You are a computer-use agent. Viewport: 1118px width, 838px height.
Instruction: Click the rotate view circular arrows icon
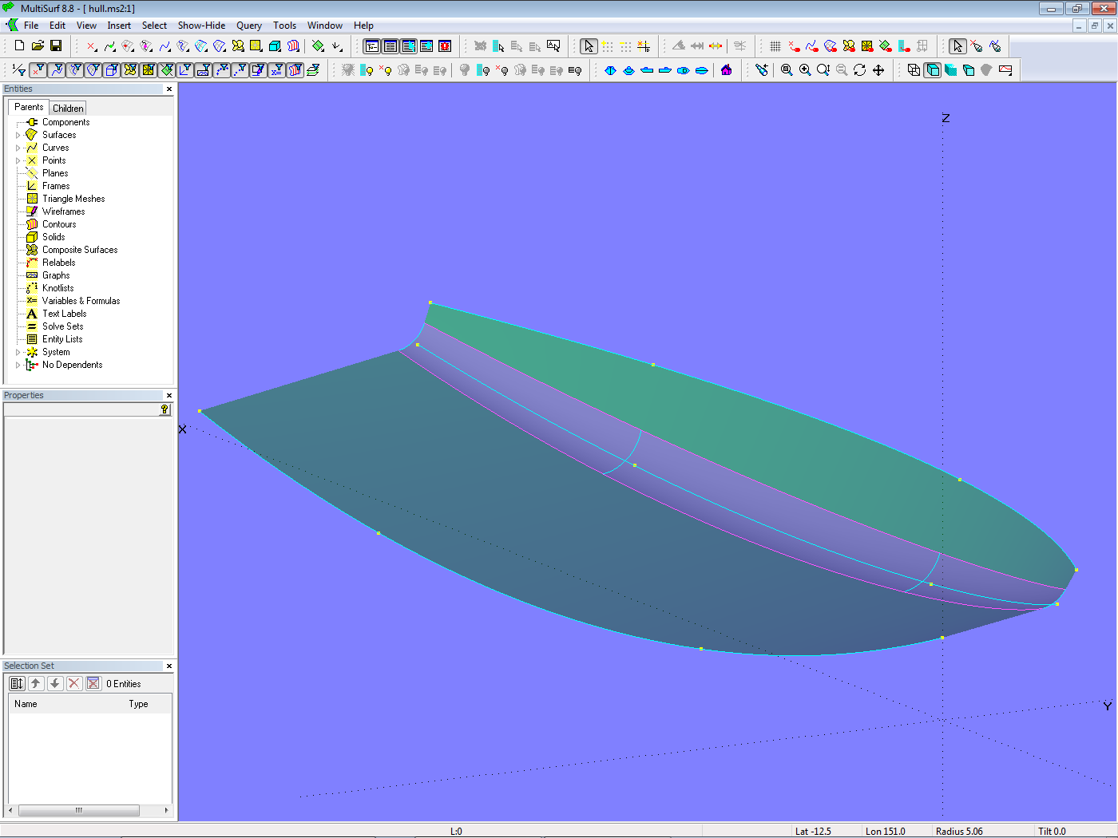coord(859,70)
